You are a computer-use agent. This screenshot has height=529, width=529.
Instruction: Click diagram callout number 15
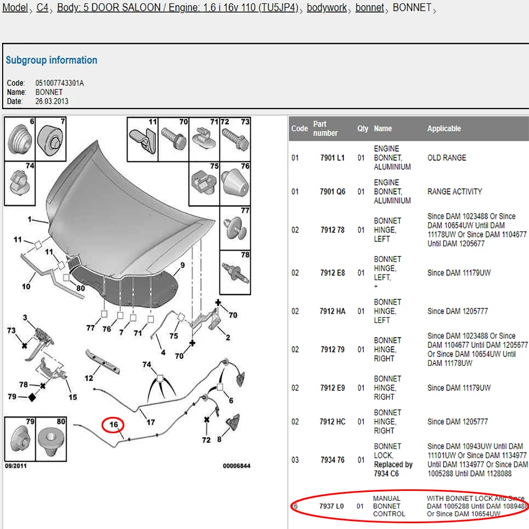point(73,397)
